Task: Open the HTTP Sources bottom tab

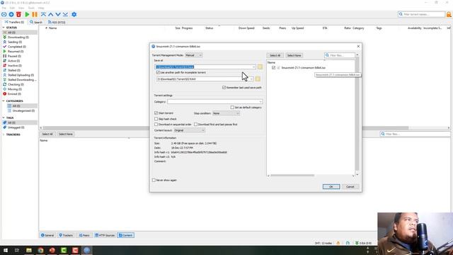Action: (105, 235)
